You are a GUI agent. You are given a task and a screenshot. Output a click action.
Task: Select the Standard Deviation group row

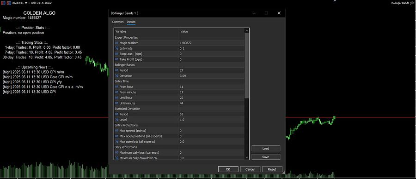(x=179, y=109)
